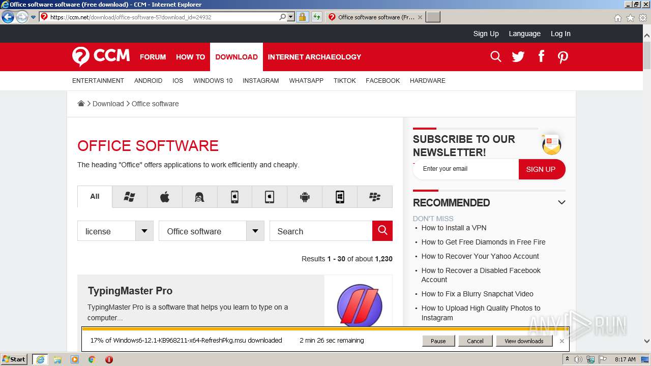Open Chrome from the taskbar
Viewport: 651px width, 366px height.
(92, 359)
